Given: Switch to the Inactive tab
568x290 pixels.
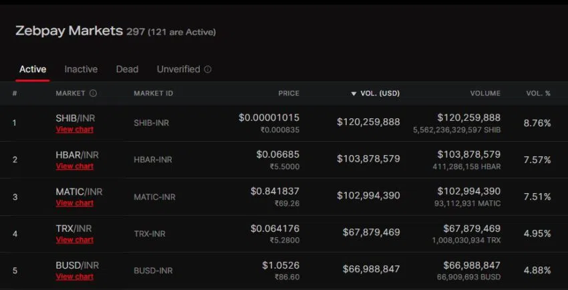Looking at the screenshot, I should click(81, 69).
